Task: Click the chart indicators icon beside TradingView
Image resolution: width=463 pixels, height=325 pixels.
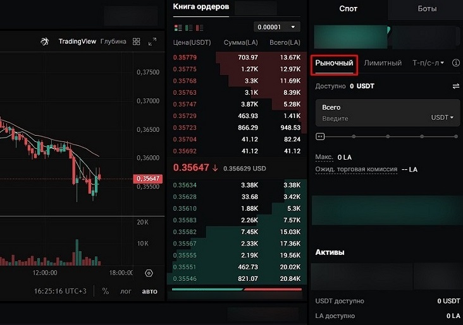Action: pos(45,42)
